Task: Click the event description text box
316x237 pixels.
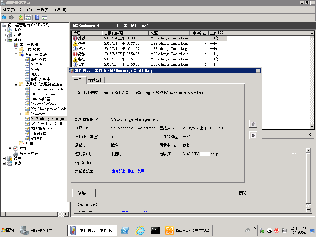Action: (156, 100)
